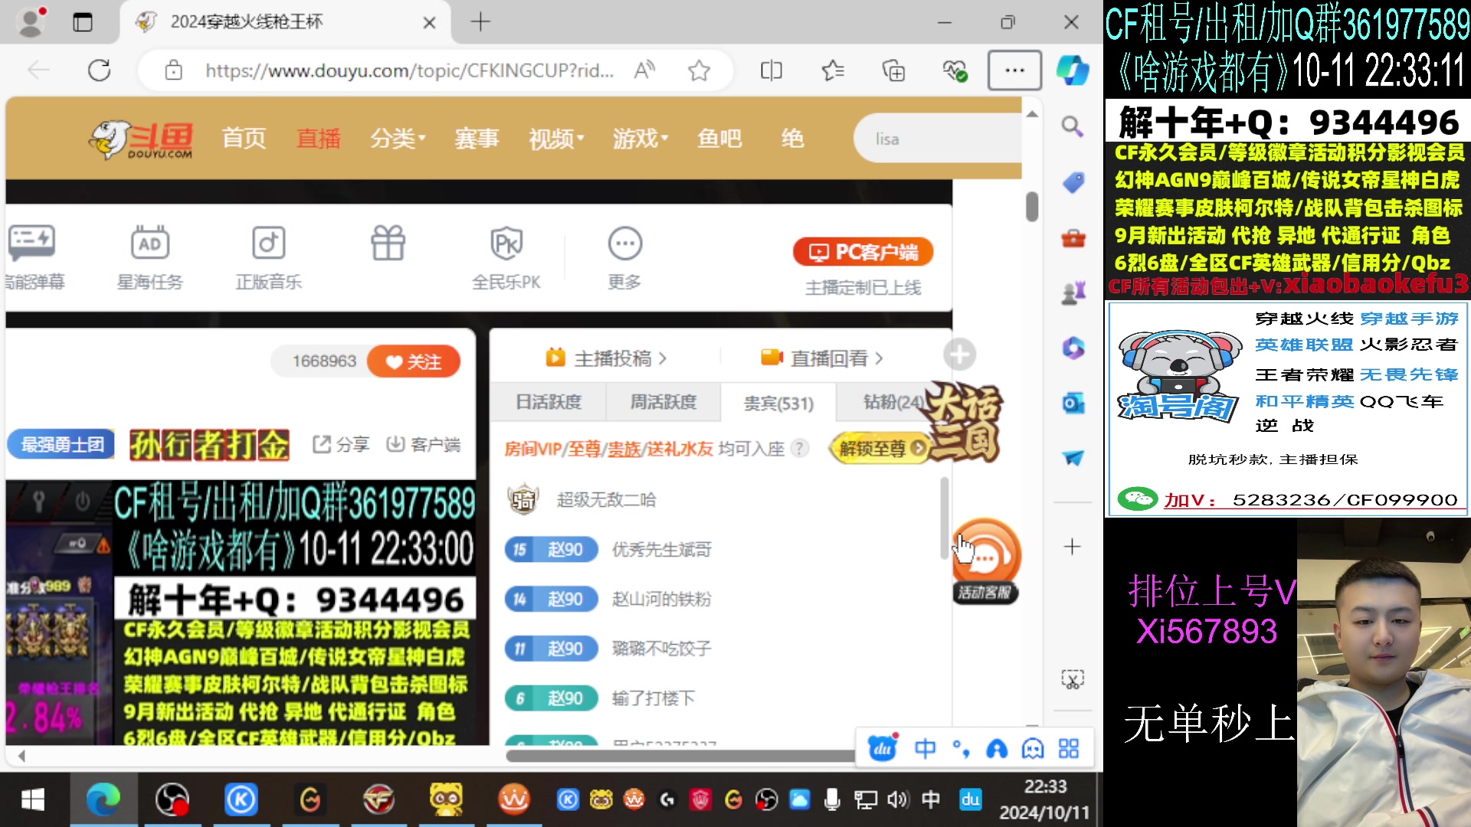
Task: Click the Douyu logo
Action: click(x=141, y=139)
